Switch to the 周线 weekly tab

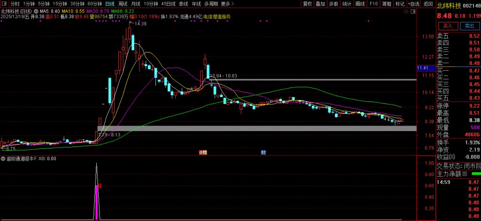123,4
